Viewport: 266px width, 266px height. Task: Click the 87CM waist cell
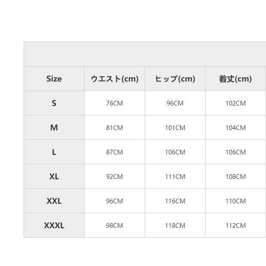pos(115,152)
